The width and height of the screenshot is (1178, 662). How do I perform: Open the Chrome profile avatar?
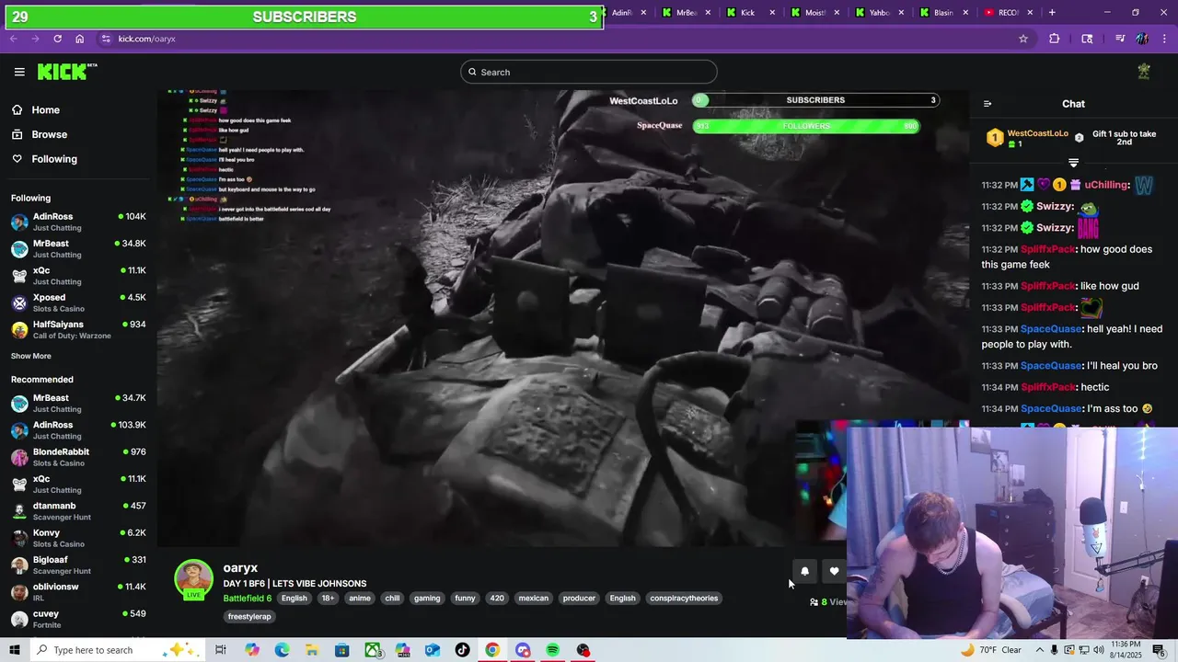click(x=1142, y=39)
